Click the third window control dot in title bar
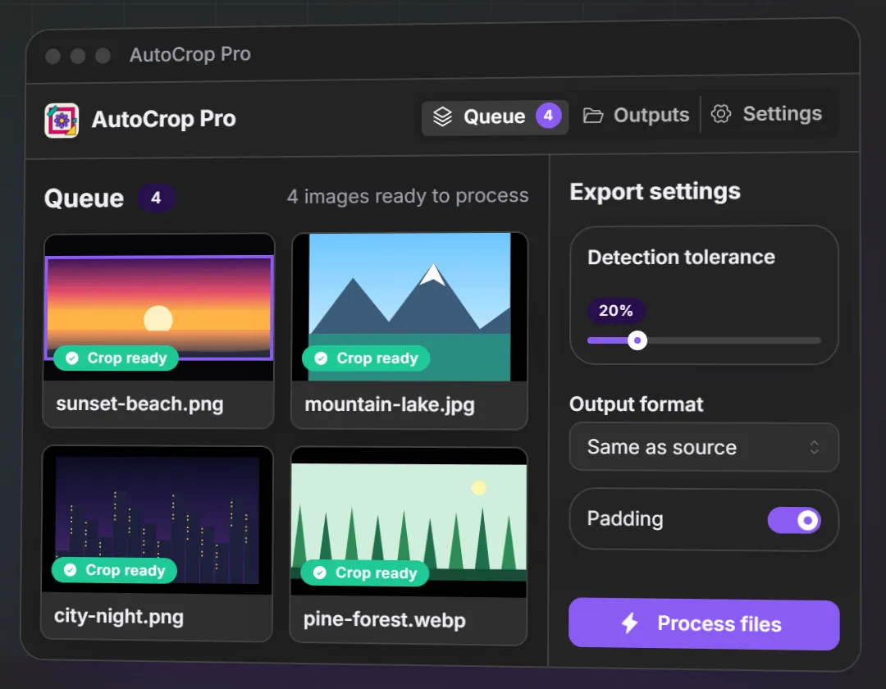886x689 pixels. [103, 56]
